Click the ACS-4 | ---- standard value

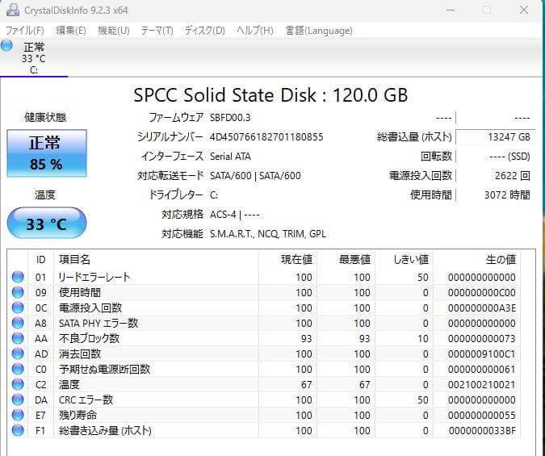[235, 215]
